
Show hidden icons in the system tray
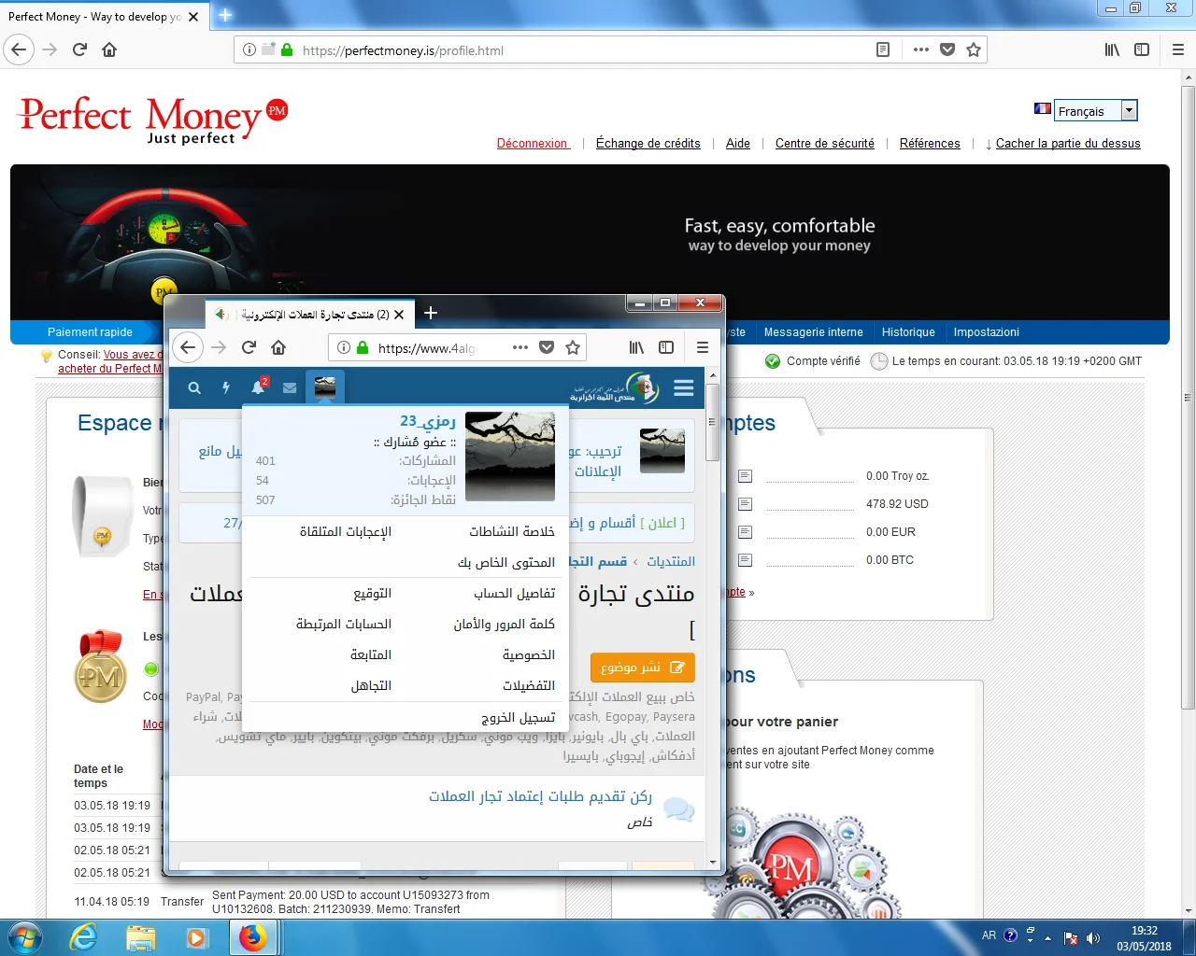(1047, 937)
